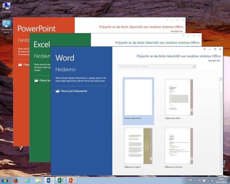Open File Explorer from the taskbar
The image size is (230, 184).
click(38, 181)
